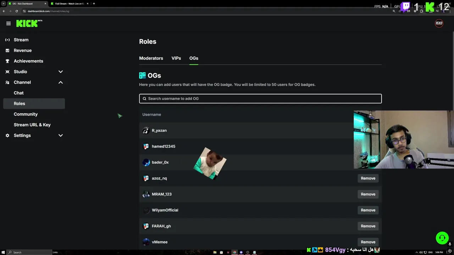The image size is (454, 255).
Task: Close the 15x0 Stream browser tab
Action: click(87, 4)
